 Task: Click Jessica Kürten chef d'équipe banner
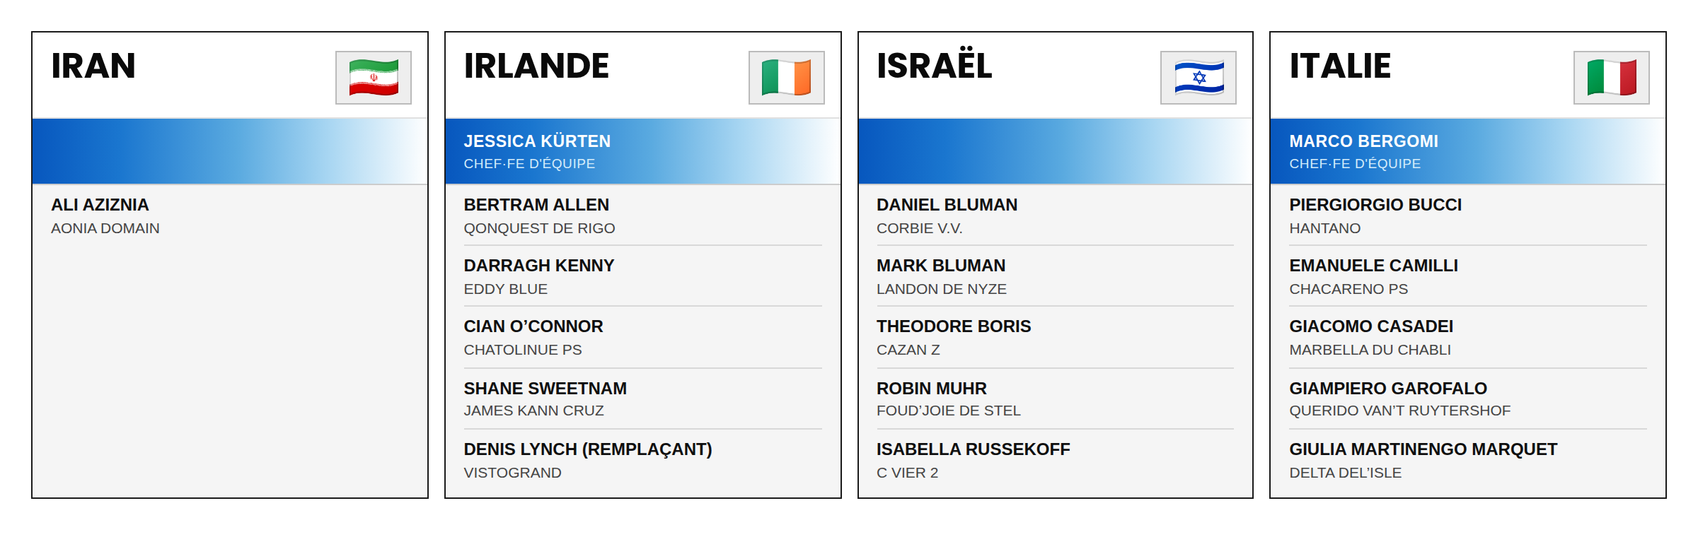coord(643,151)
